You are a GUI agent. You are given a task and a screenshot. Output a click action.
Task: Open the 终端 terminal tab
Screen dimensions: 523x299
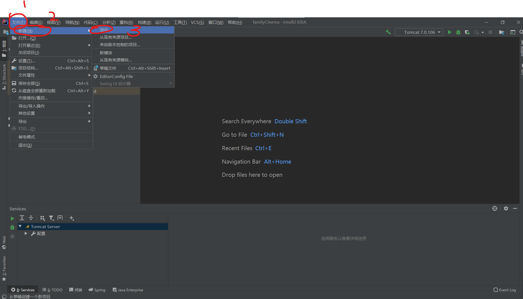point(76,290)
